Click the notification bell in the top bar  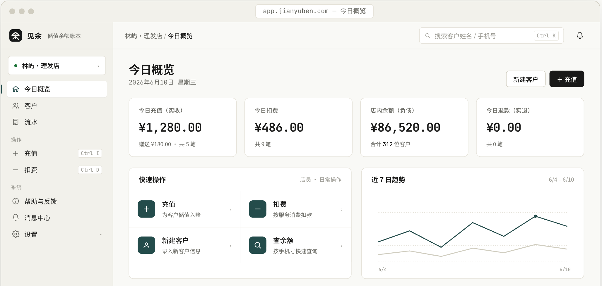(x=580, y=36)
